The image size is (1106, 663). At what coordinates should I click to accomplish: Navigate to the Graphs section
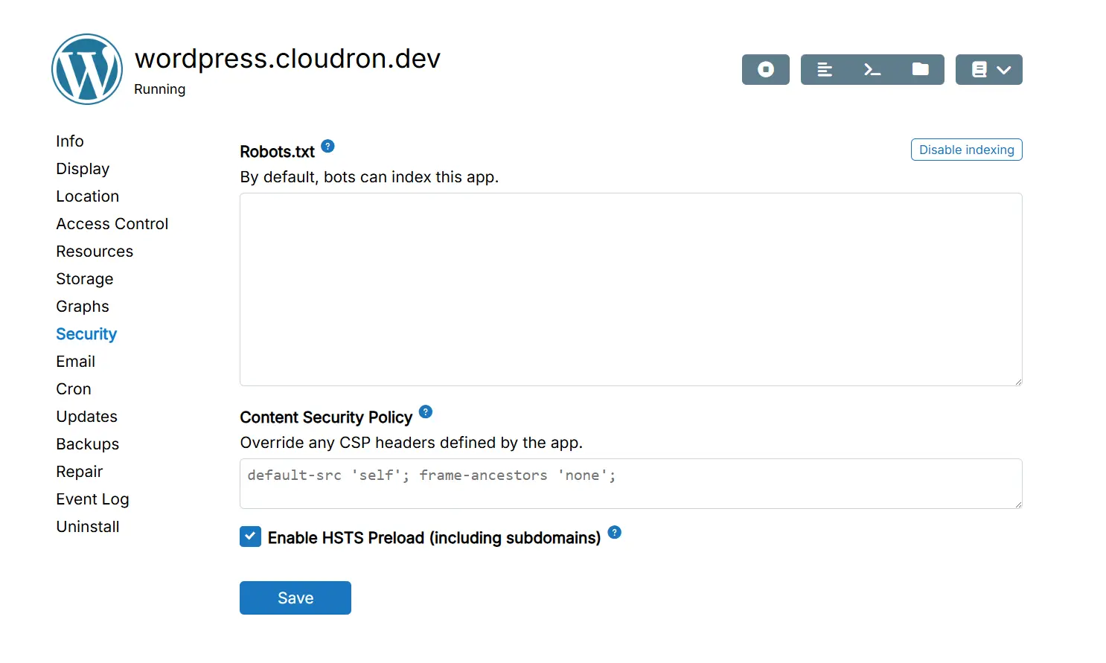click(x=83, y=307)
